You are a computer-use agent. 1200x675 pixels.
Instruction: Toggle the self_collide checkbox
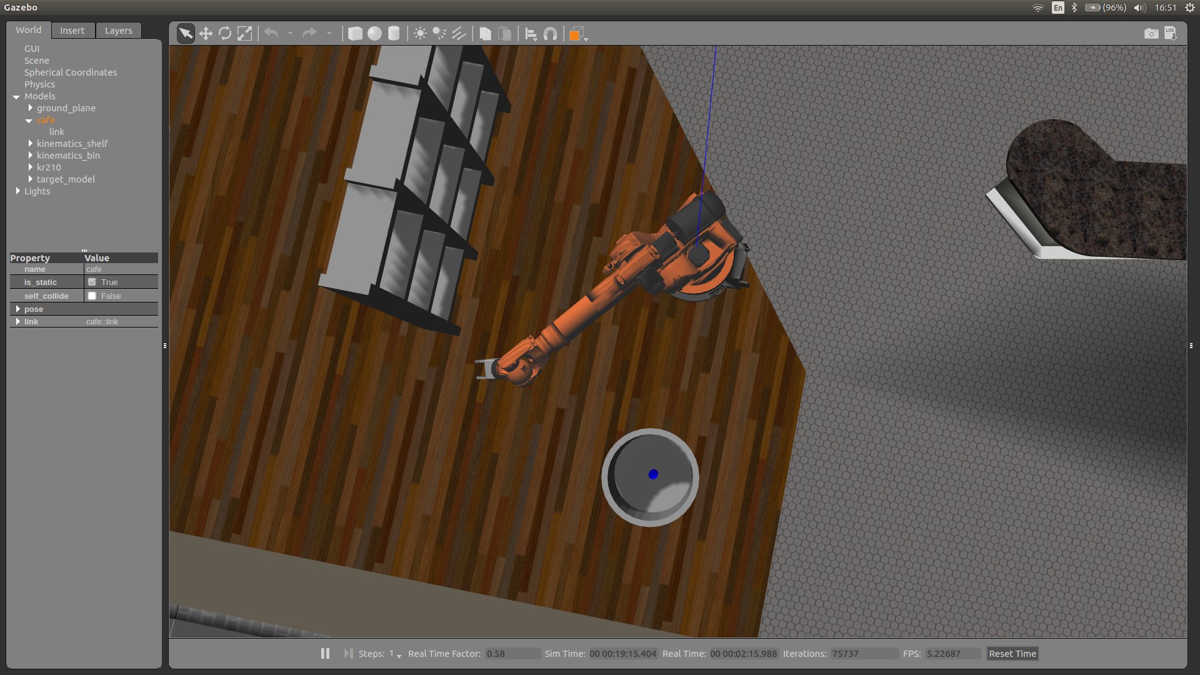[x=92, y=296]
